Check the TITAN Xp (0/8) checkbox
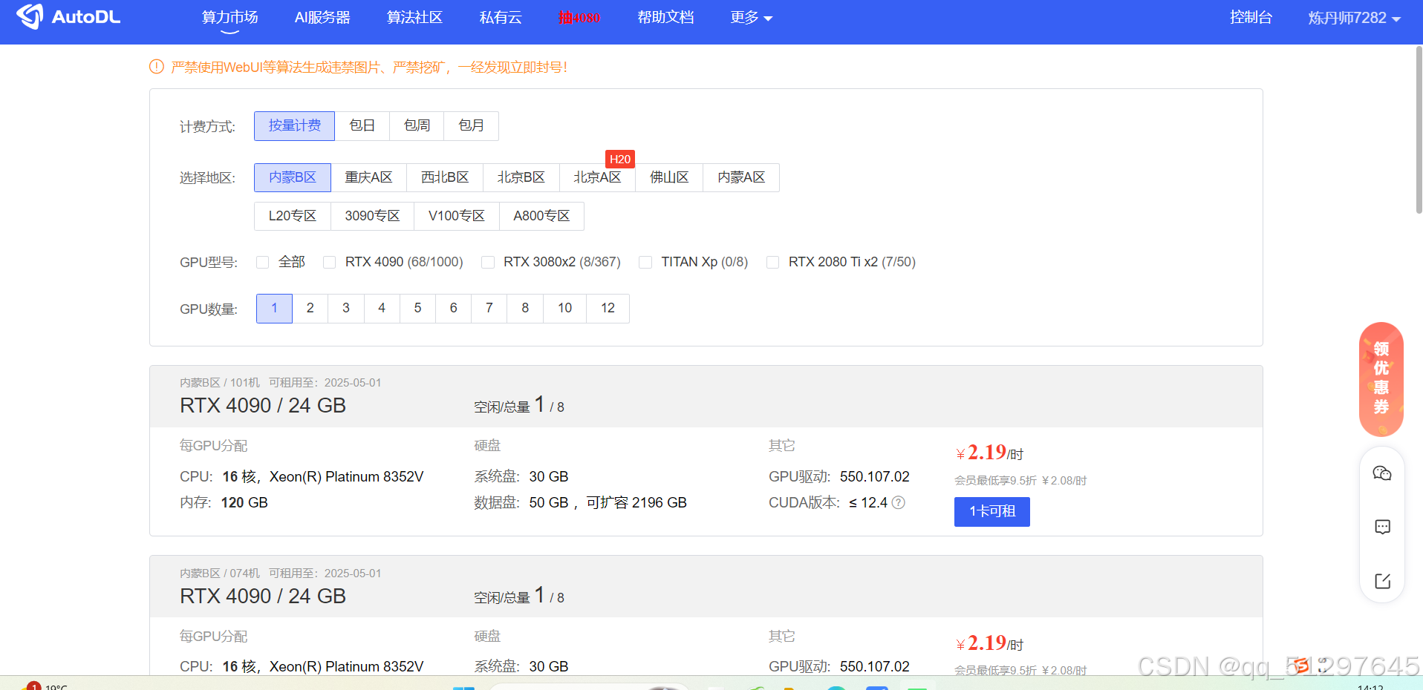 coord(645,262)
